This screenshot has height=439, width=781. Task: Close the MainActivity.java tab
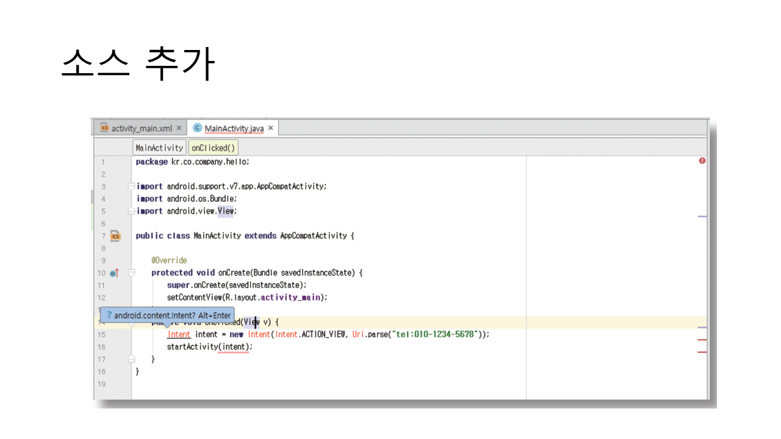[x=271, y=129]
